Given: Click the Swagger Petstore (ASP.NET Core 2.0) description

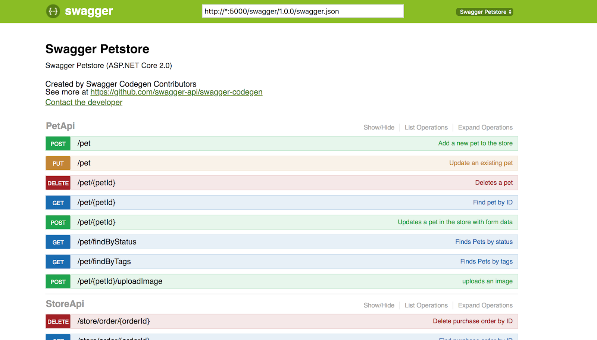Looking at the screenshot, I should pyautogui.click(x=109, y=66).
